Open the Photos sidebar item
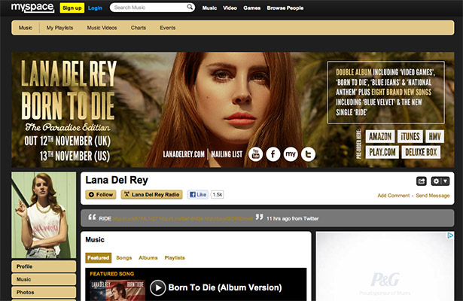 coord(44,293)
